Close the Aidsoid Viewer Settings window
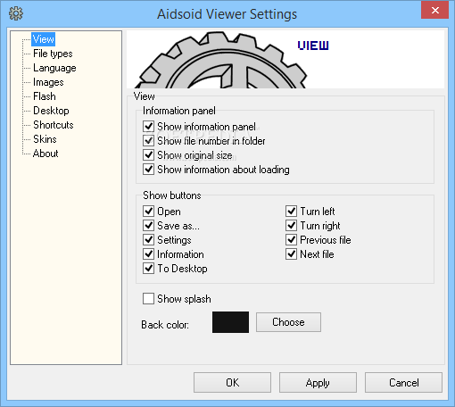This screenshot has width=455, height=407. tap(434, 11)
